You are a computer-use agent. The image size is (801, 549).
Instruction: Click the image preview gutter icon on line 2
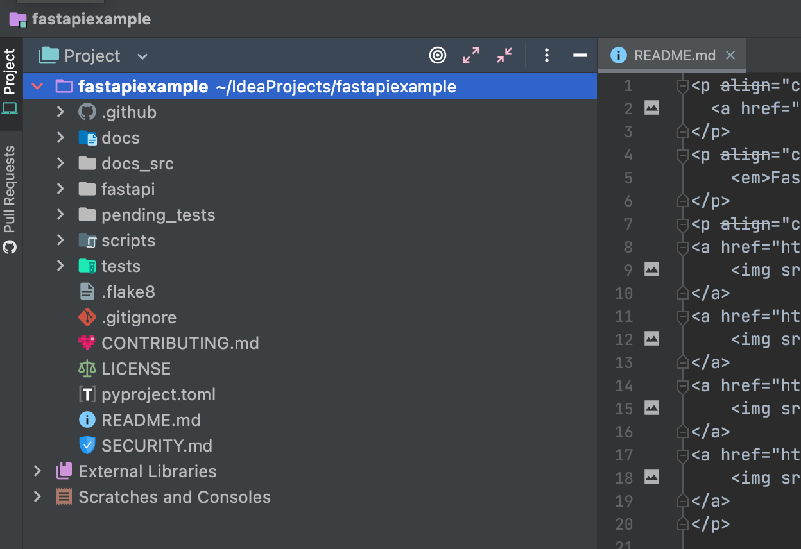tap(652, 108)
